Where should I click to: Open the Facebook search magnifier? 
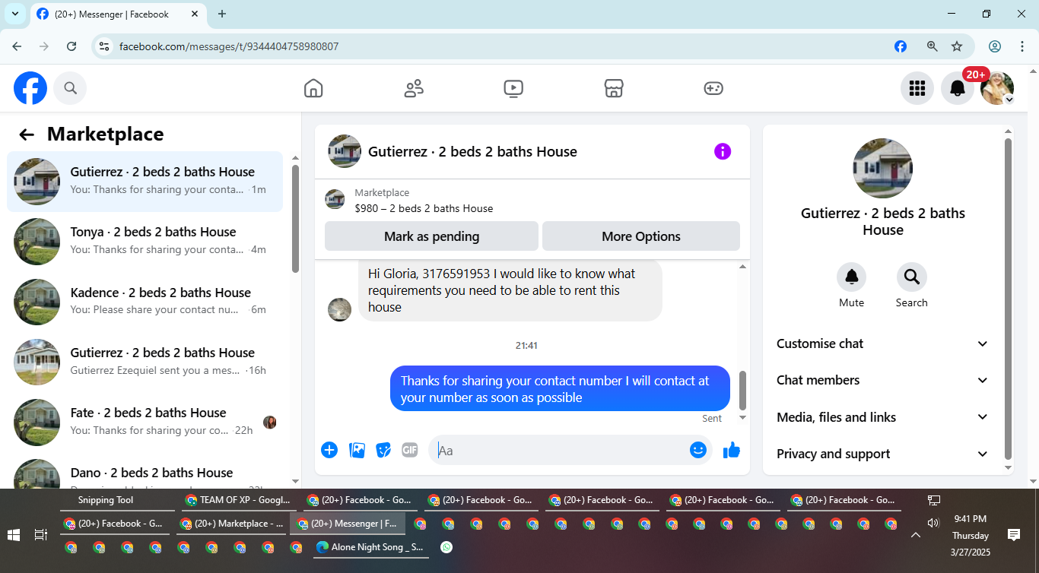[x=71, y=89]
